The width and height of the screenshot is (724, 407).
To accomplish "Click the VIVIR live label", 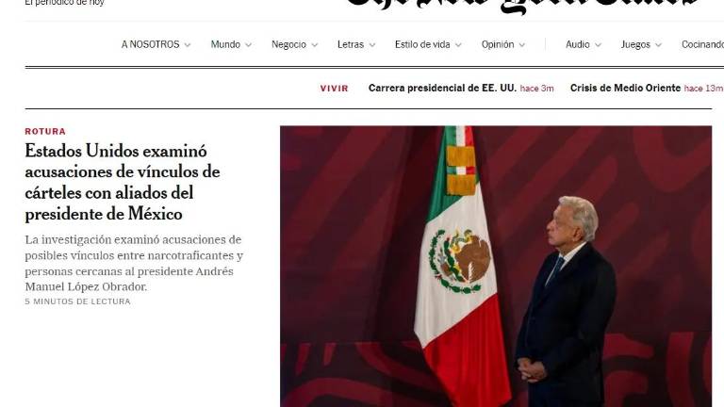I will [335, 89].
